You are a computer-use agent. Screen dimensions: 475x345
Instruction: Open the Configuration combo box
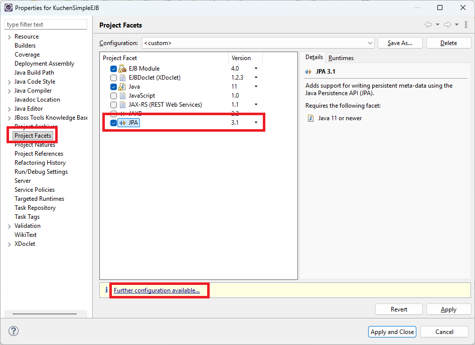coord(258,43)
